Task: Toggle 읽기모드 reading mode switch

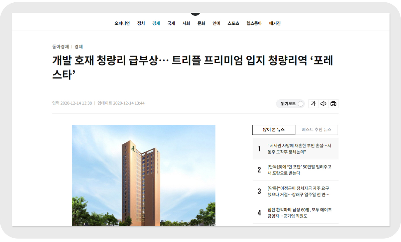Action: click(x=290, y=104)
